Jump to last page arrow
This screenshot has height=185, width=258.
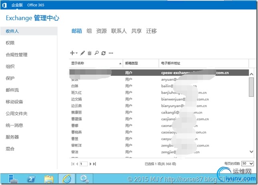[x=95, y=164]
